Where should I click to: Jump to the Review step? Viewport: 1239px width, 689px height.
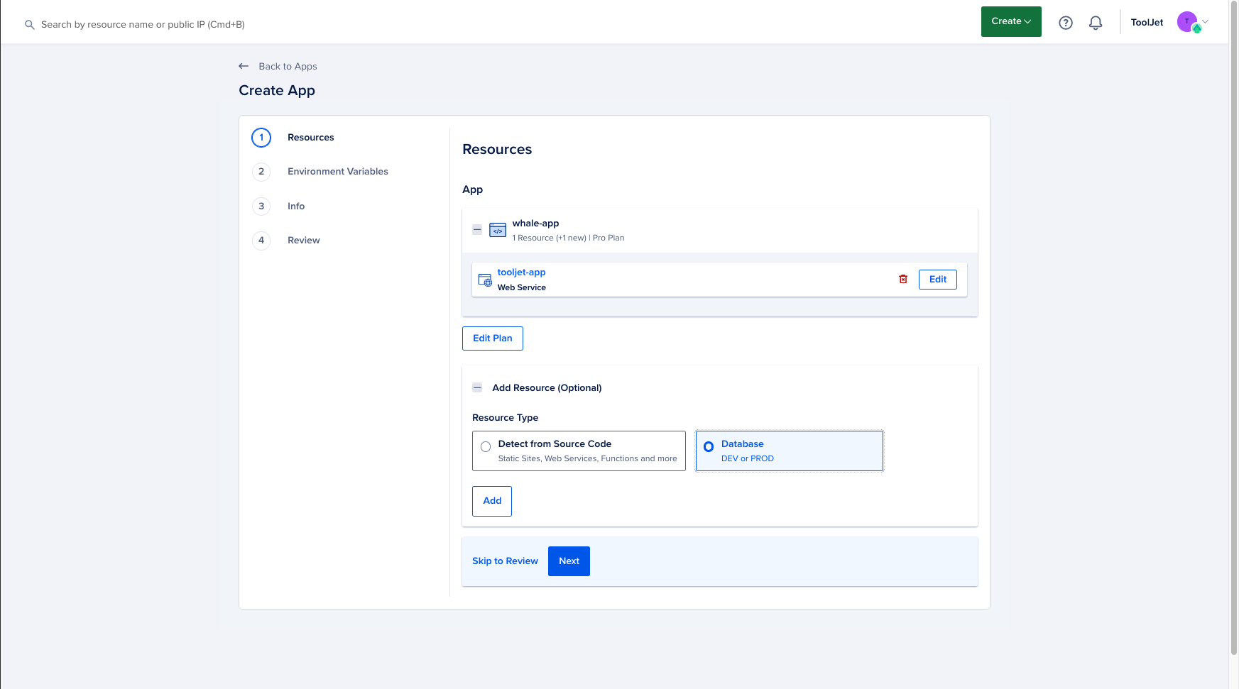[x=303, y=241]
